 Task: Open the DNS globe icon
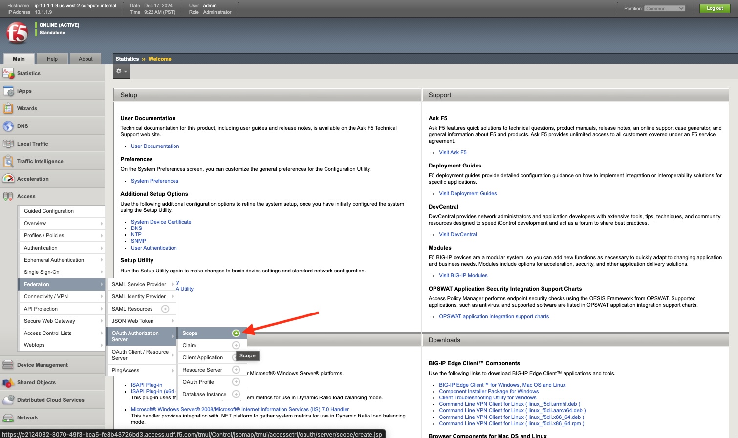8,126
